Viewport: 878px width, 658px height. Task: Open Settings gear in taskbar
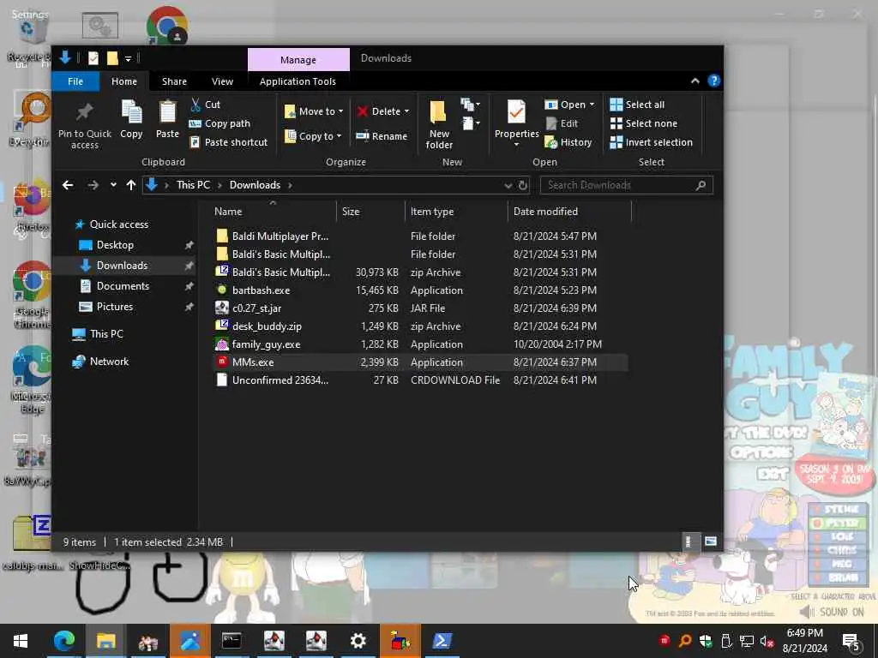[x=358, y=641]
